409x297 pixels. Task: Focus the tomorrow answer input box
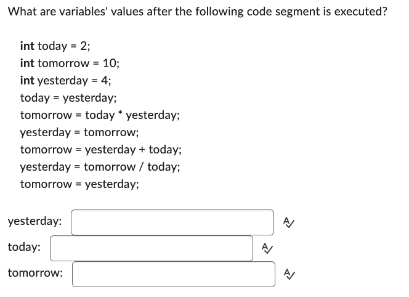pos(174,274)
